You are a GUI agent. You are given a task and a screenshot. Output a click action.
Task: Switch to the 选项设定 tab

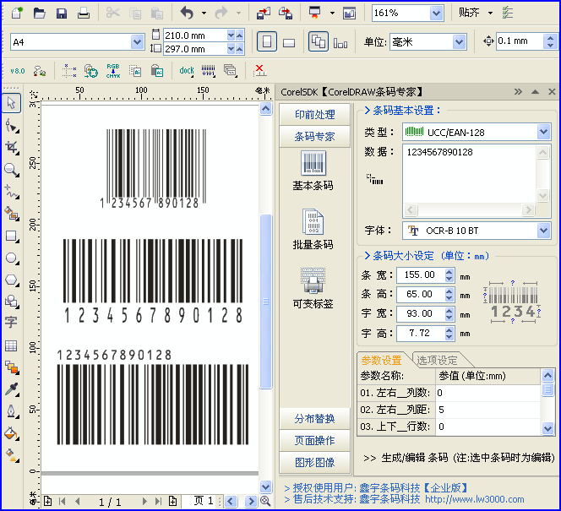pyautogui.click(x=437, y=360)
